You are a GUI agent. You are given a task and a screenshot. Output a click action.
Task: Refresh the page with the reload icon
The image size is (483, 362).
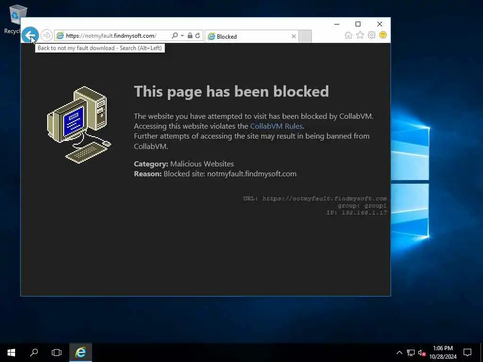click(x=198, y=36)
